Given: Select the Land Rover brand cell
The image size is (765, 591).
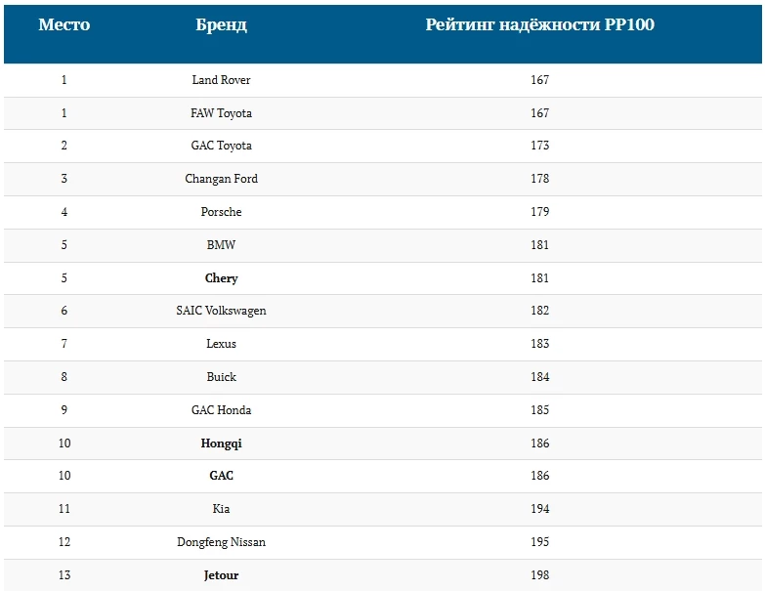Looking at the screenshot, I should [x=221, y=79].
